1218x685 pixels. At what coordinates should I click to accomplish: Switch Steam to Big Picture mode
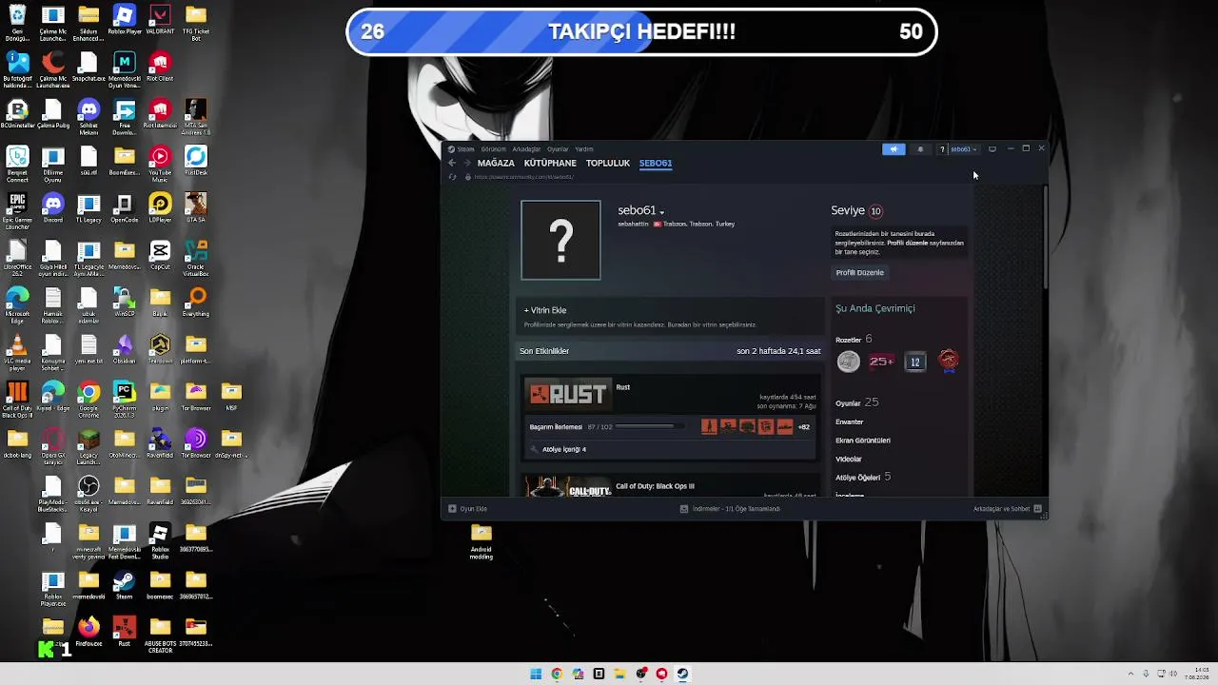click(x=992, y=148)
